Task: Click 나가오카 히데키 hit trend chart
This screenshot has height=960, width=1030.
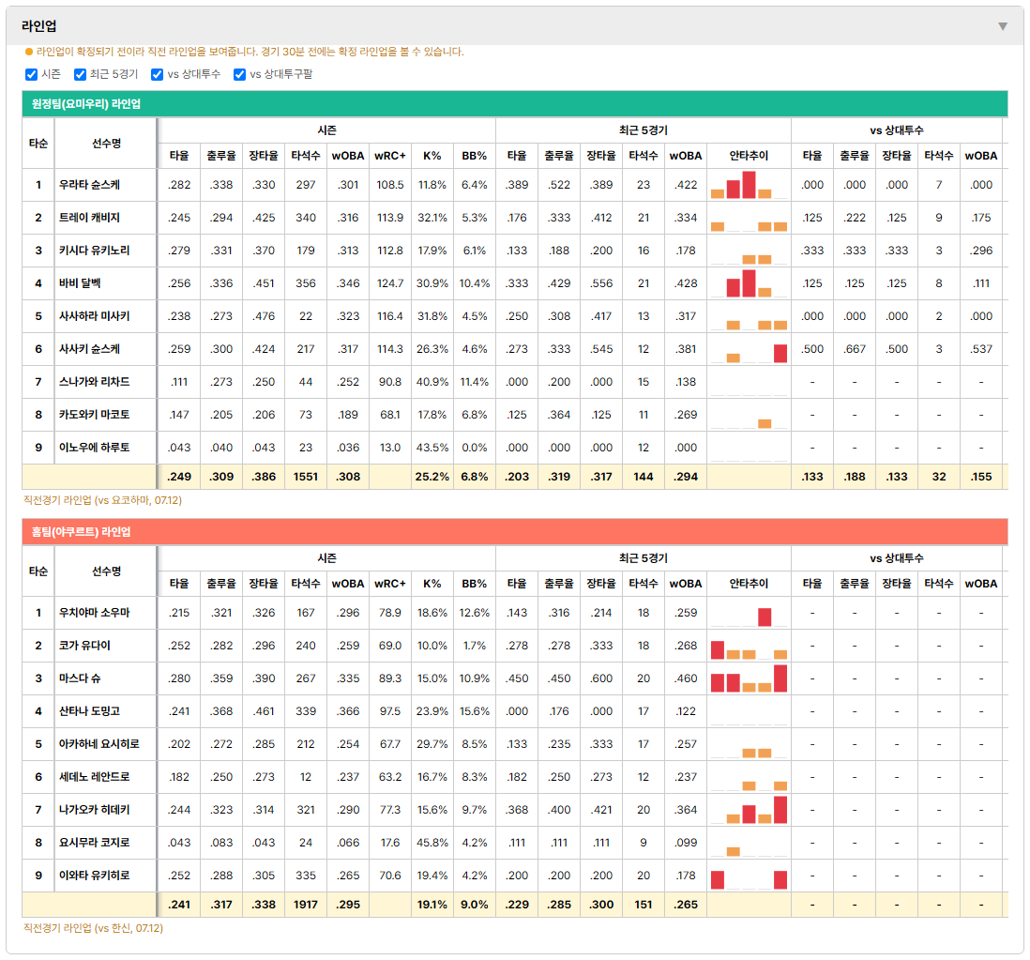Action: [749, 810]
